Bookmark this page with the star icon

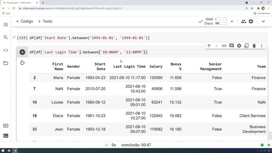(252, 8)
